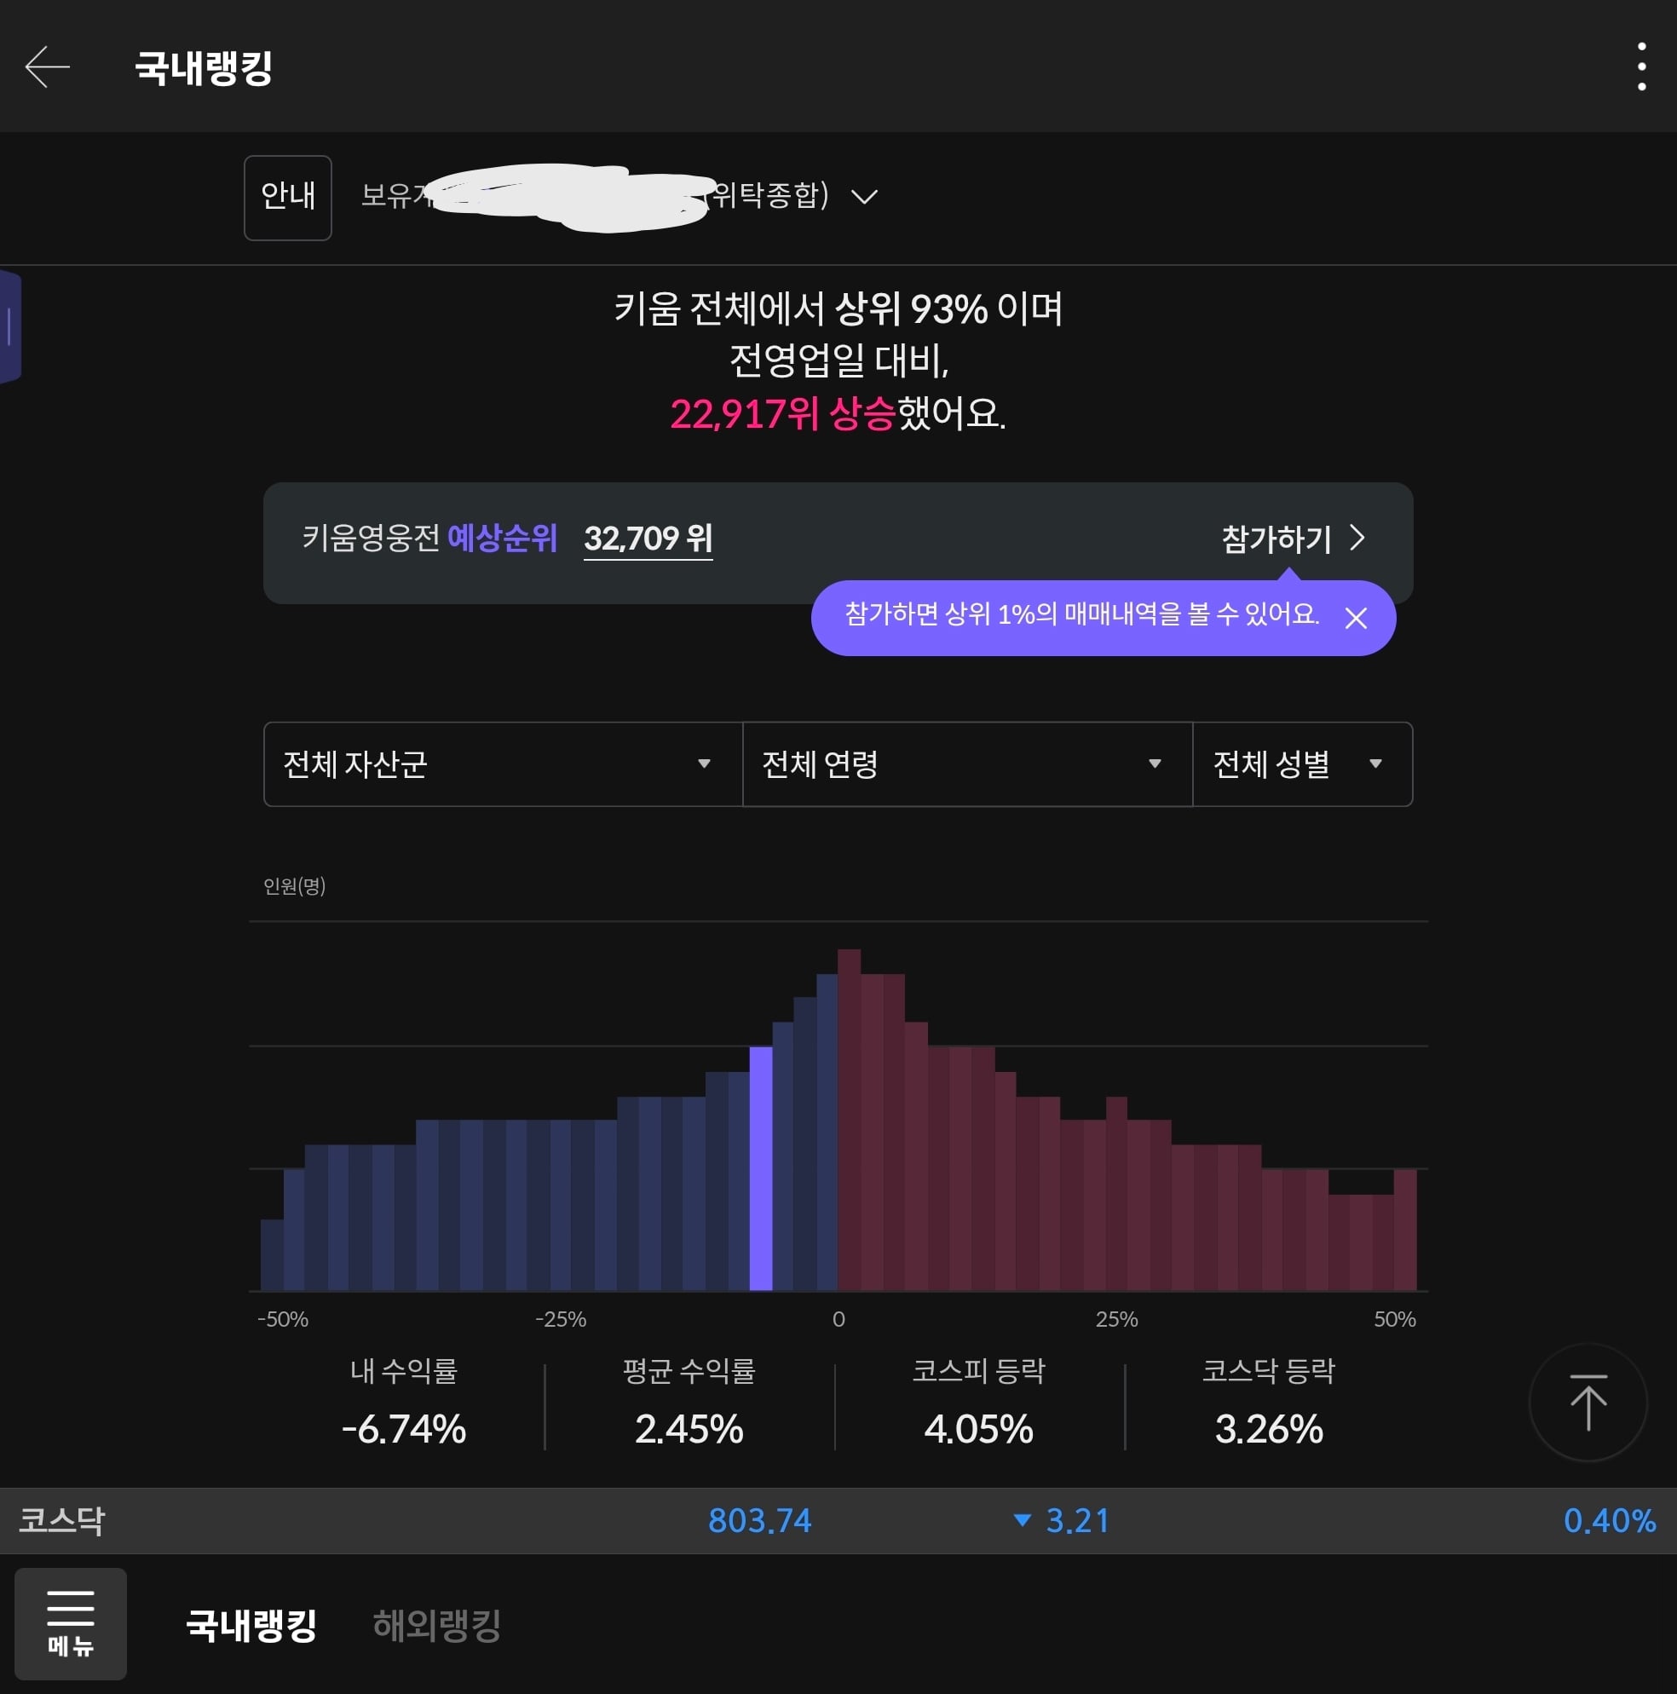This screenshot has height=1694, width=1677.
Task: Click the 코스닥 등락 3.26% value
Action: coord(1269,1428)
